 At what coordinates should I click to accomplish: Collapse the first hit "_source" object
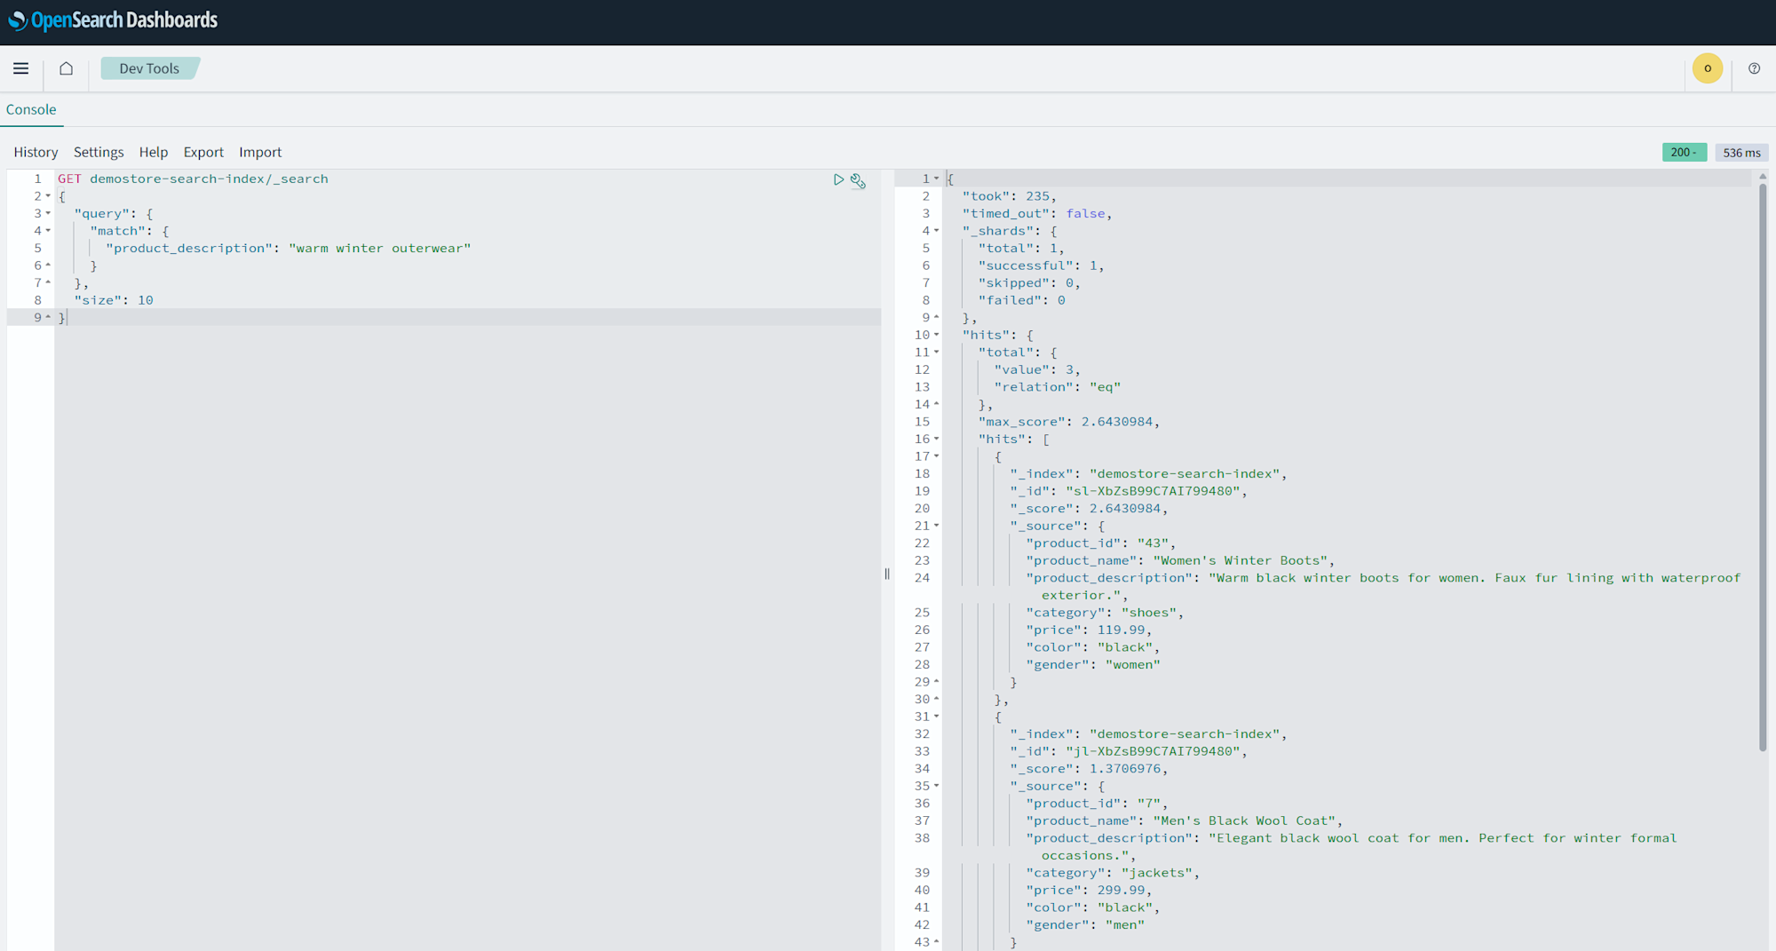936,526
